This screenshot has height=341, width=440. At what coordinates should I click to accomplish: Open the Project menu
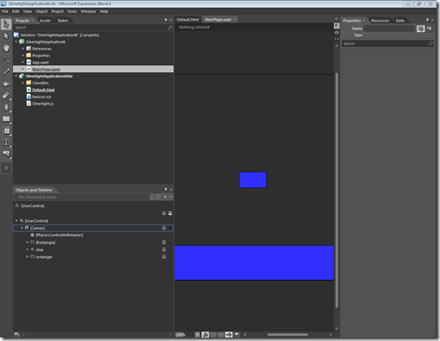57,11
